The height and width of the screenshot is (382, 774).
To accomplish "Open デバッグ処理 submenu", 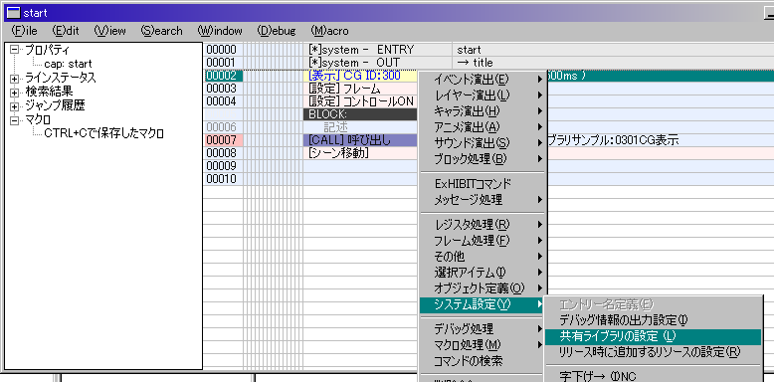I will [483, 328].
